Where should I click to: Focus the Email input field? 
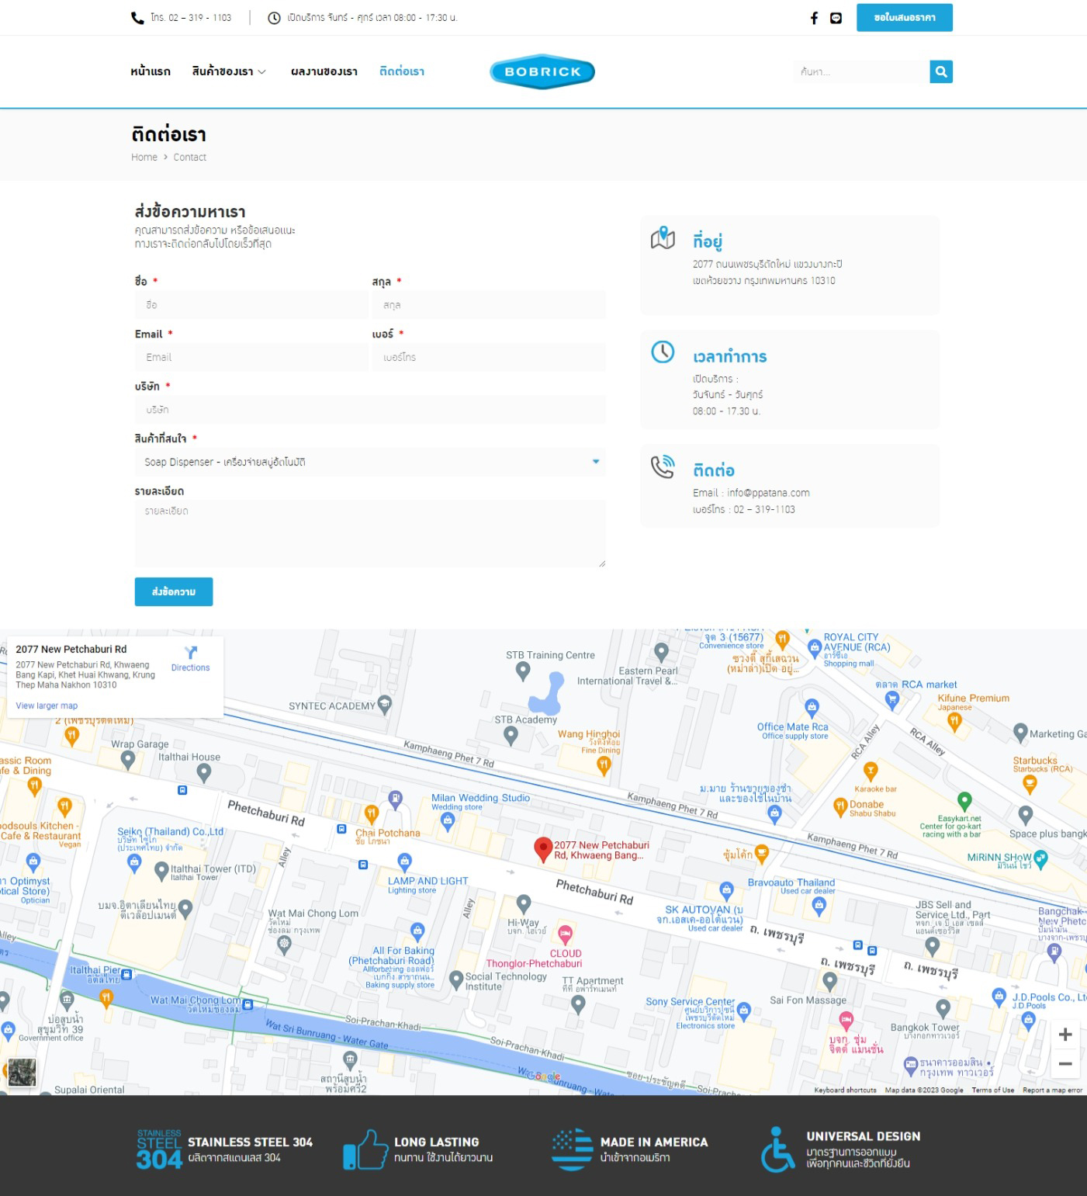point(251,357)
